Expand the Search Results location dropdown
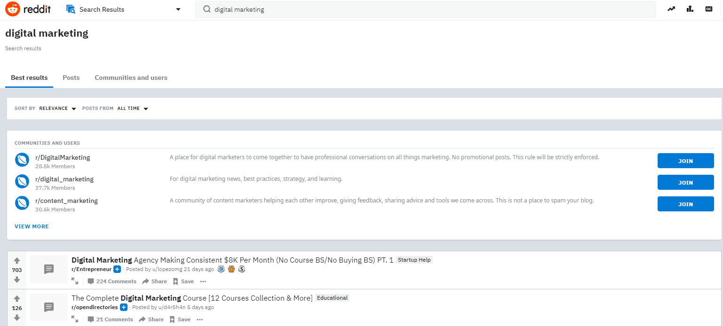The image size is (723, 326). click(x=178, y=9)
